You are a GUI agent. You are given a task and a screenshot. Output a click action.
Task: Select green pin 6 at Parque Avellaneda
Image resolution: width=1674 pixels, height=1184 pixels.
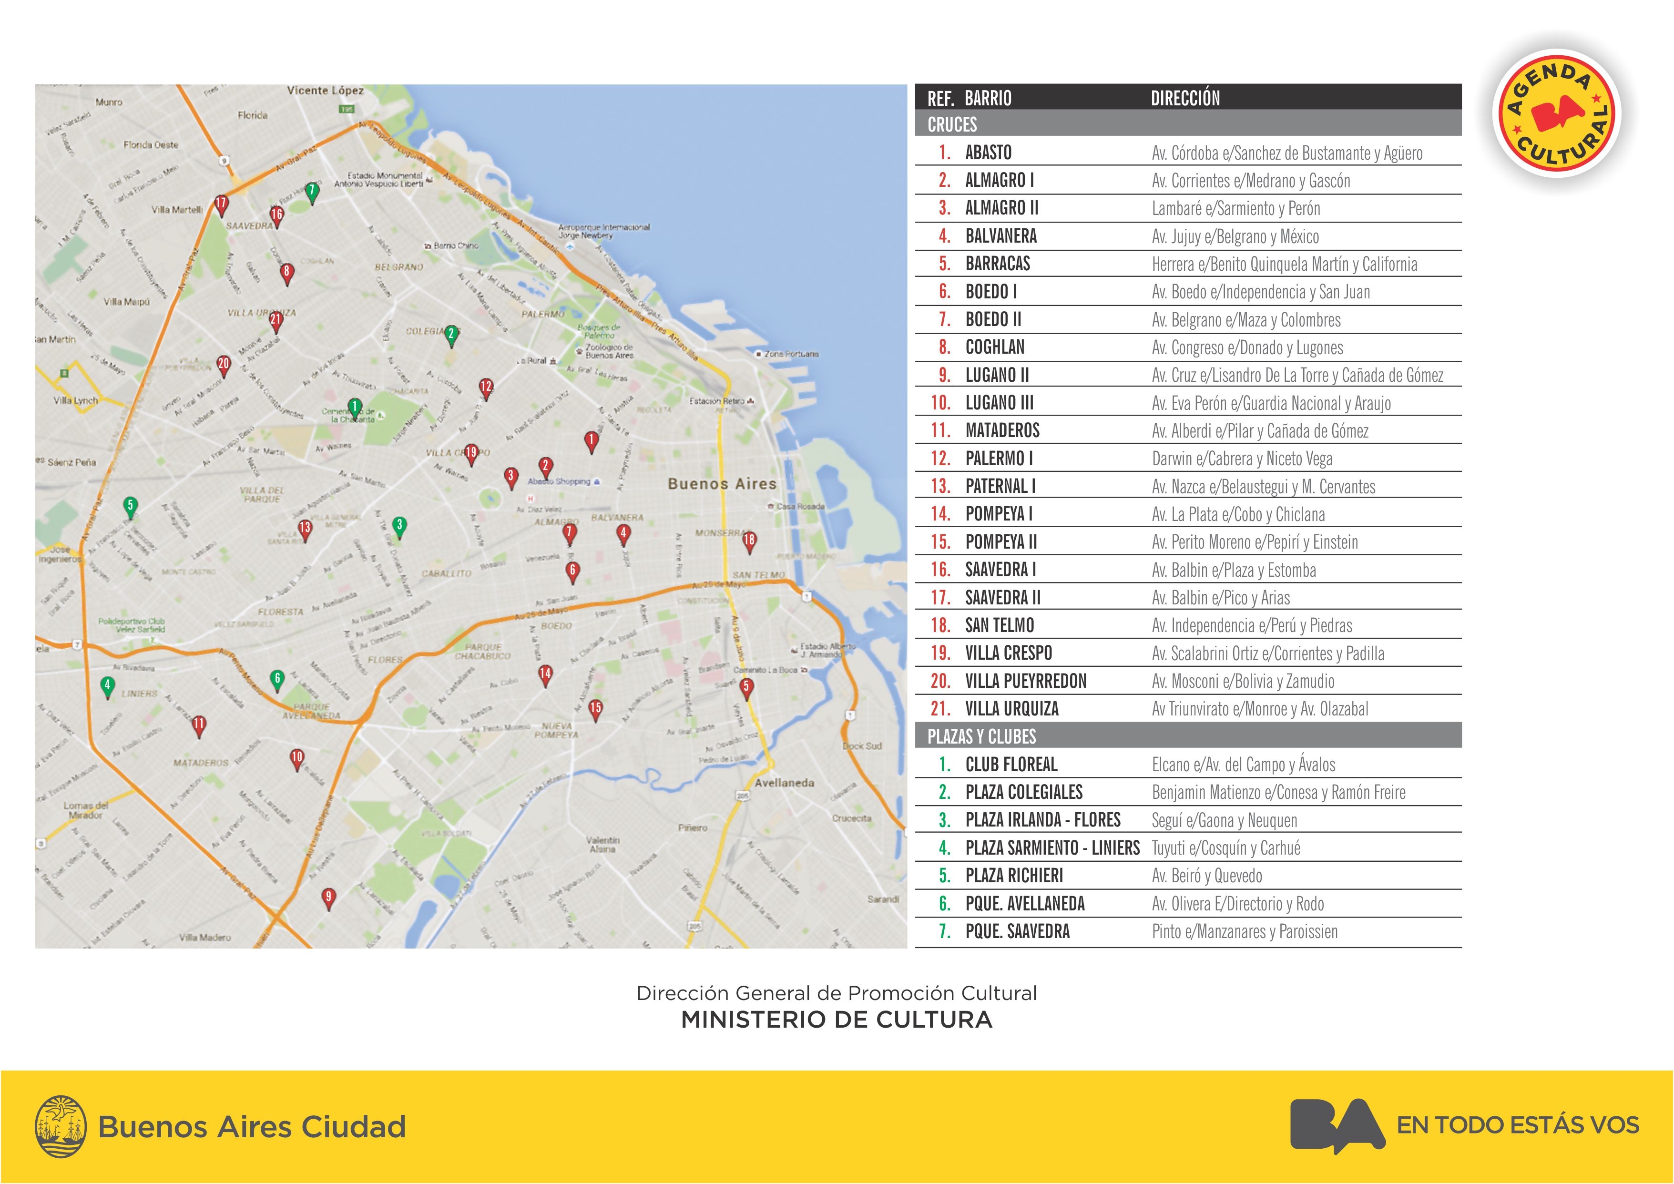tap(277, 681)
